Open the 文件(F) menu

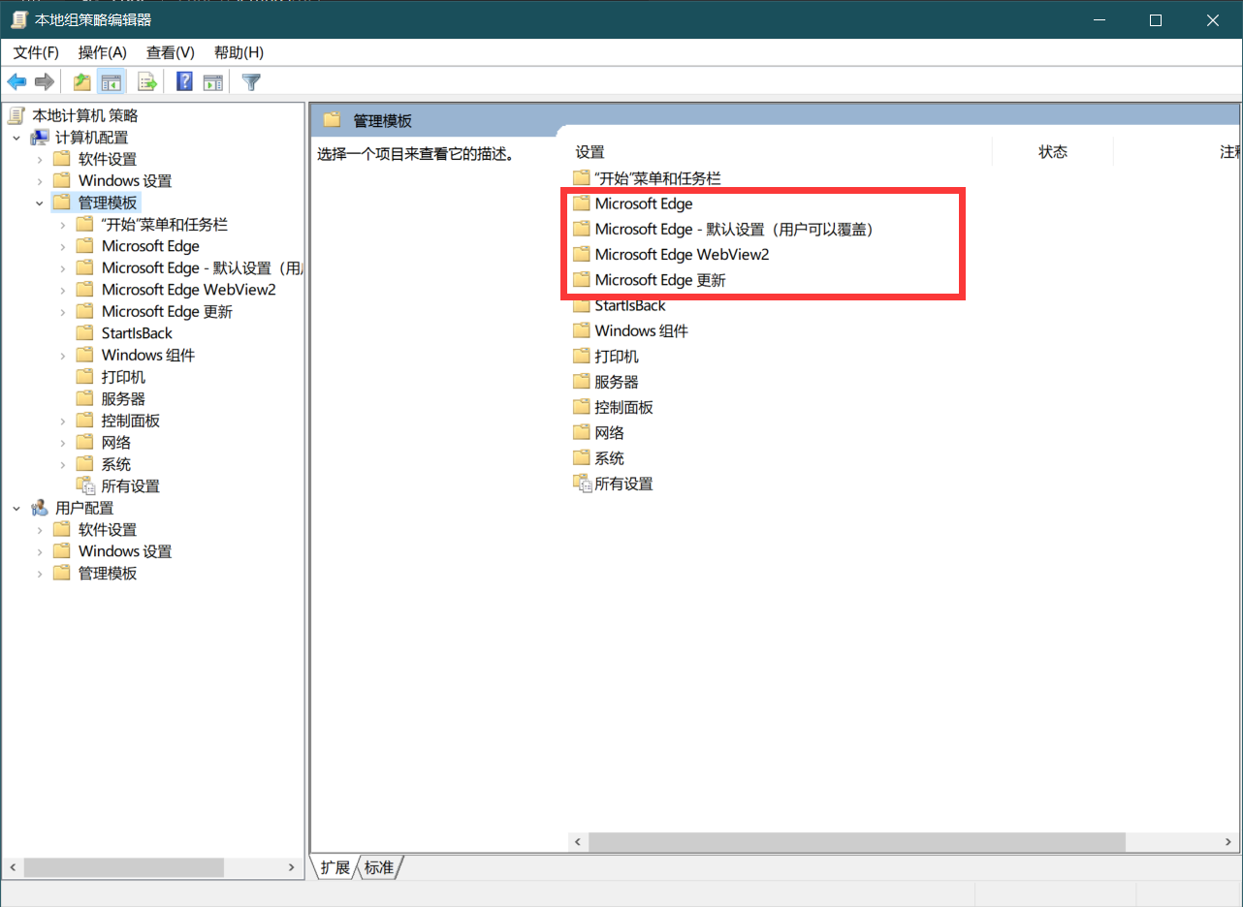(36, 52)
